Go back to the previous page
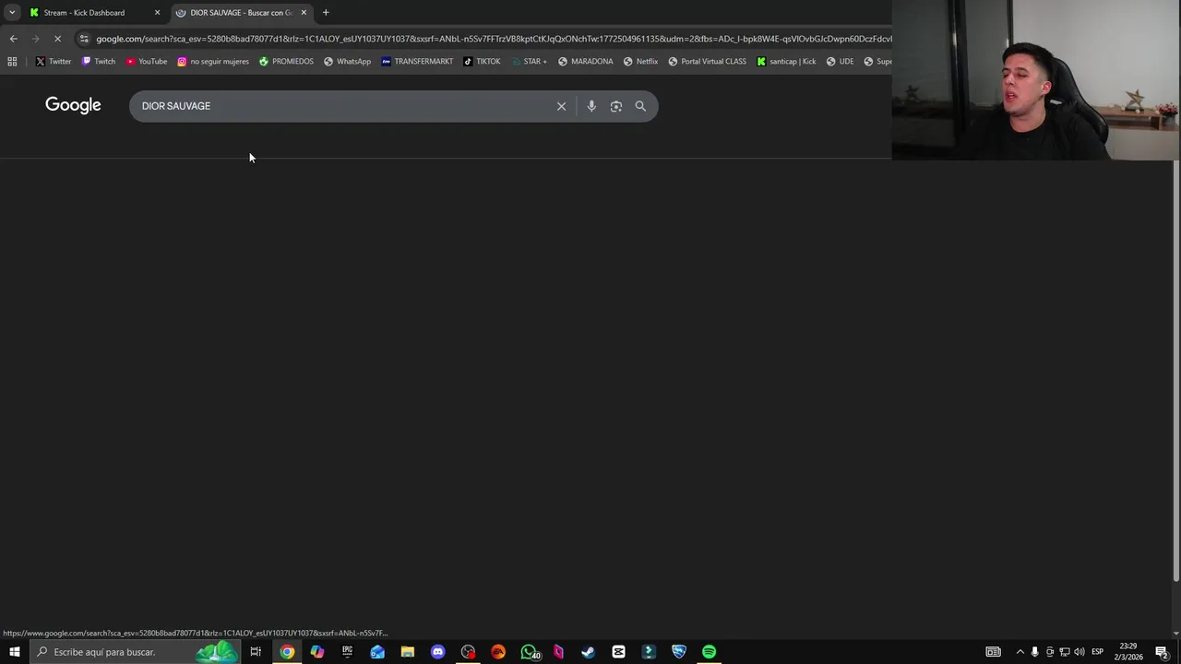 (x=13, y=39)
